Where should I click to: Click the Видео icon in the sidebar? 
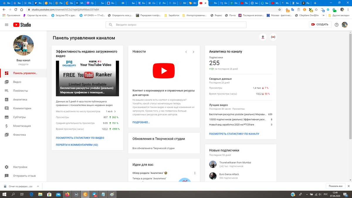(6, 82)
